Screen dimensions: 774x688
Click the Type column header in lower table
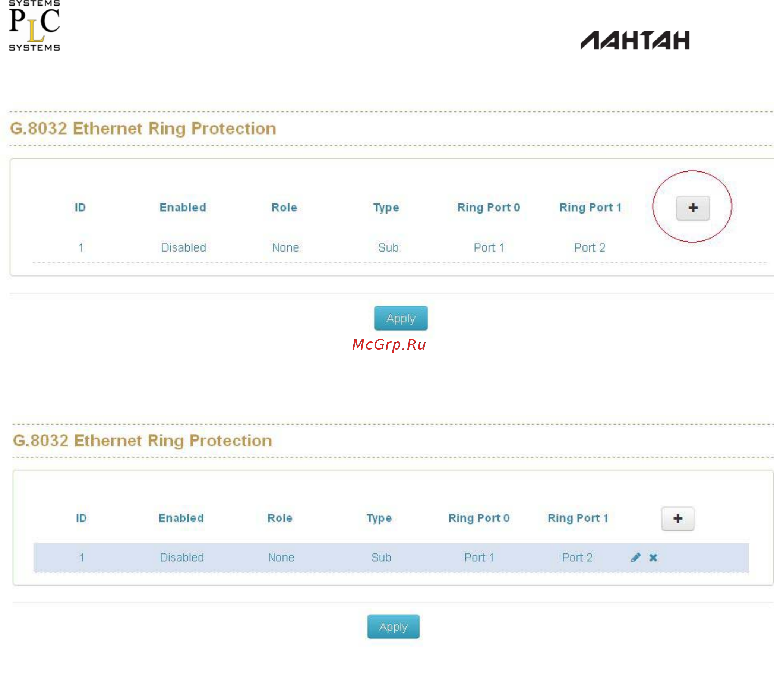click(x=379, y=518)
